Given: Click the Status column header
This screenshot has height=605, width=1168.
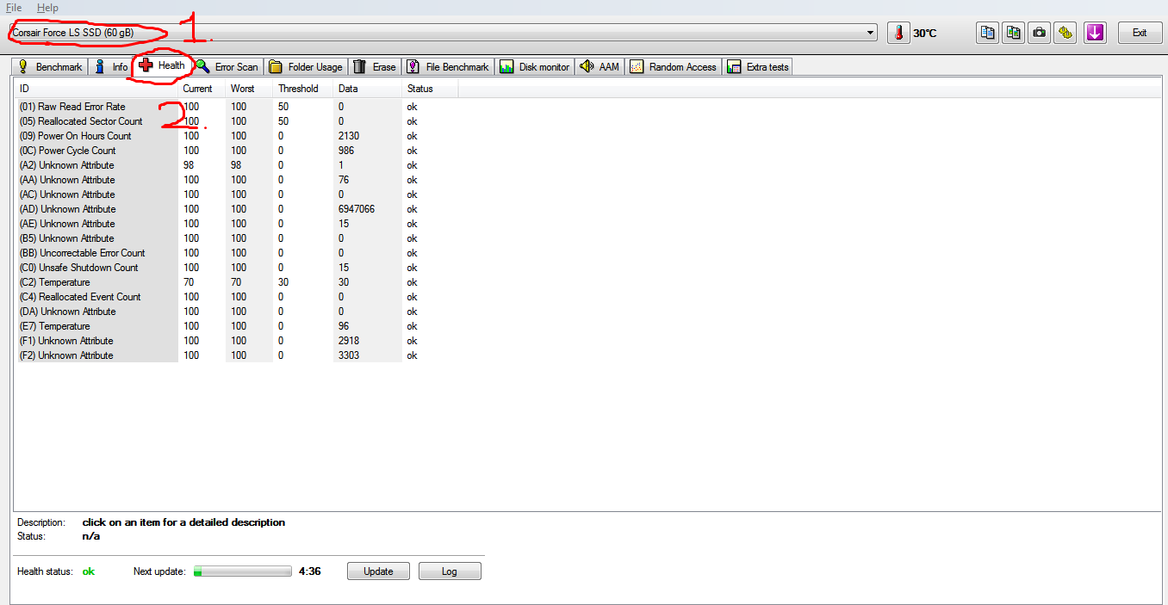Looking at the screenshot, I should coord(430,89).
